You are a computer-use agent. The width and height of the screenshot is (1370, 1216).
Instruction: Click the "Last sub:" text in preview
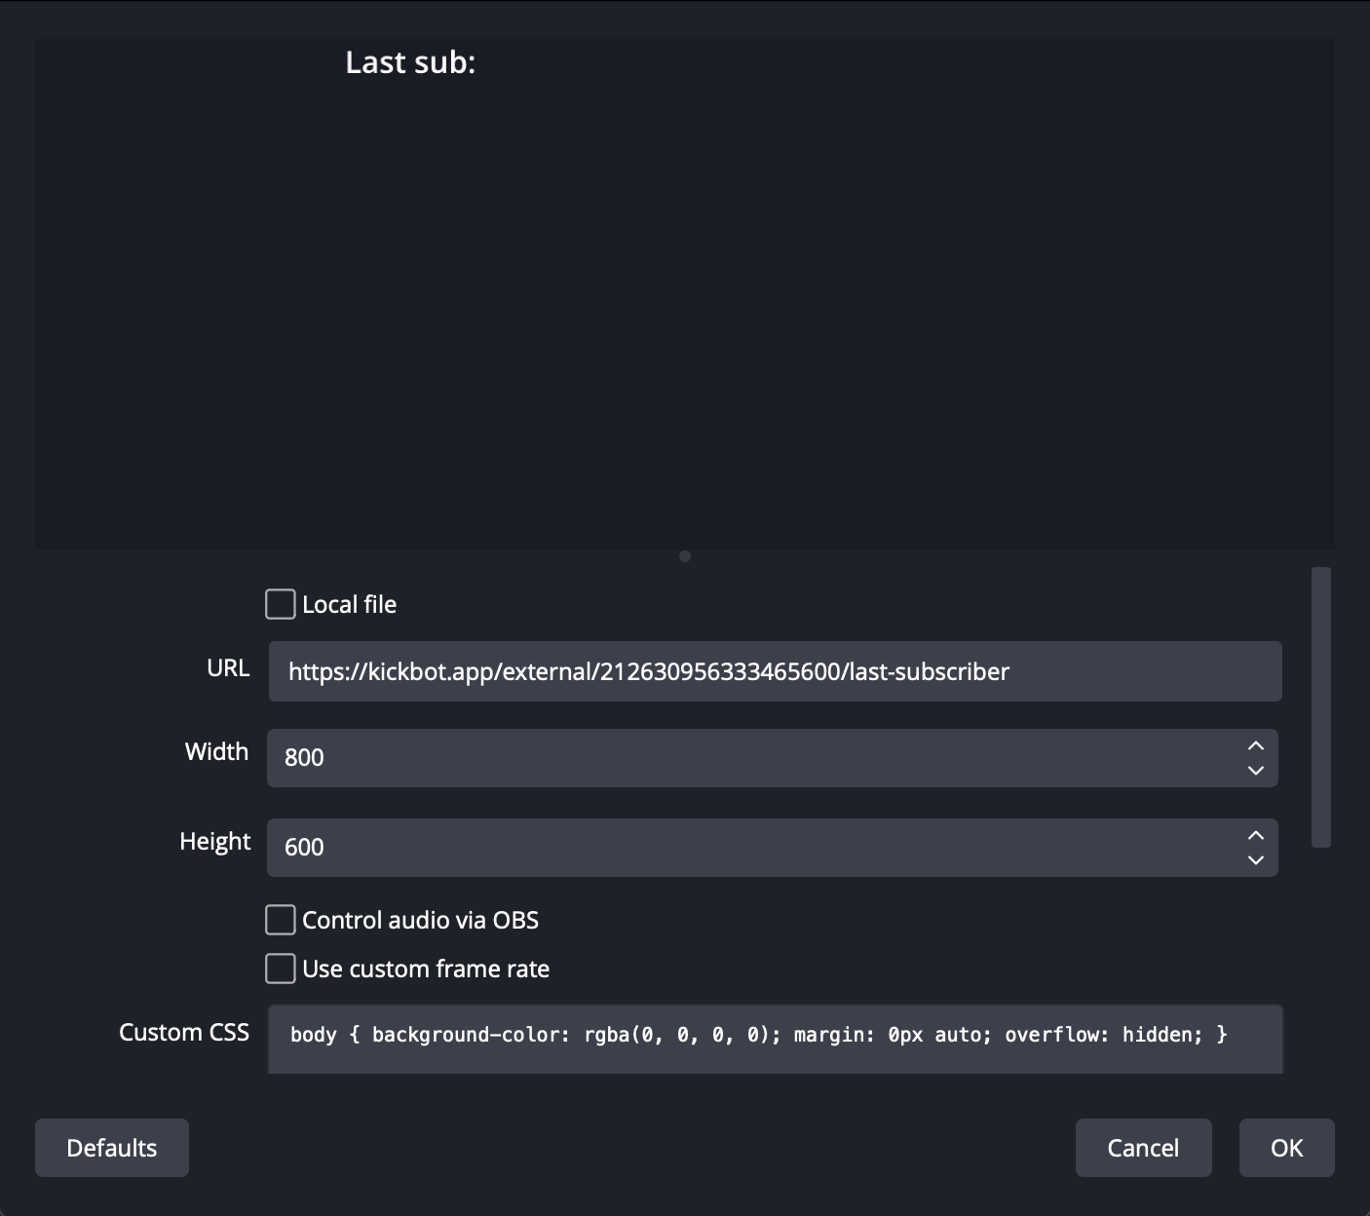[410, 62]
